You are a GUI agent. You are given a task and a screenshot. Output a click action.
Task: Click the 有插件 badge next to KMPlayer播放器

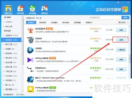tap(53, 58)
